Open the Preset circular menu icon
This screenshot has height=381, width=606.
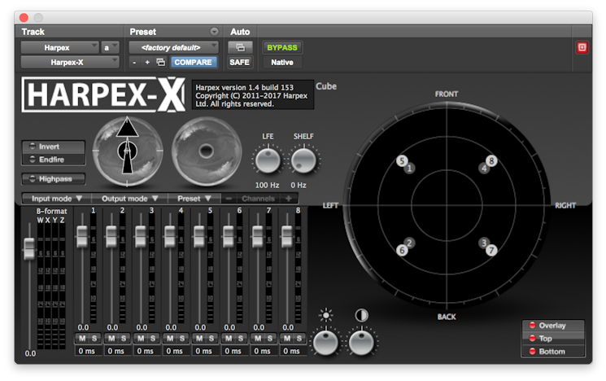[x=214, y=31]
